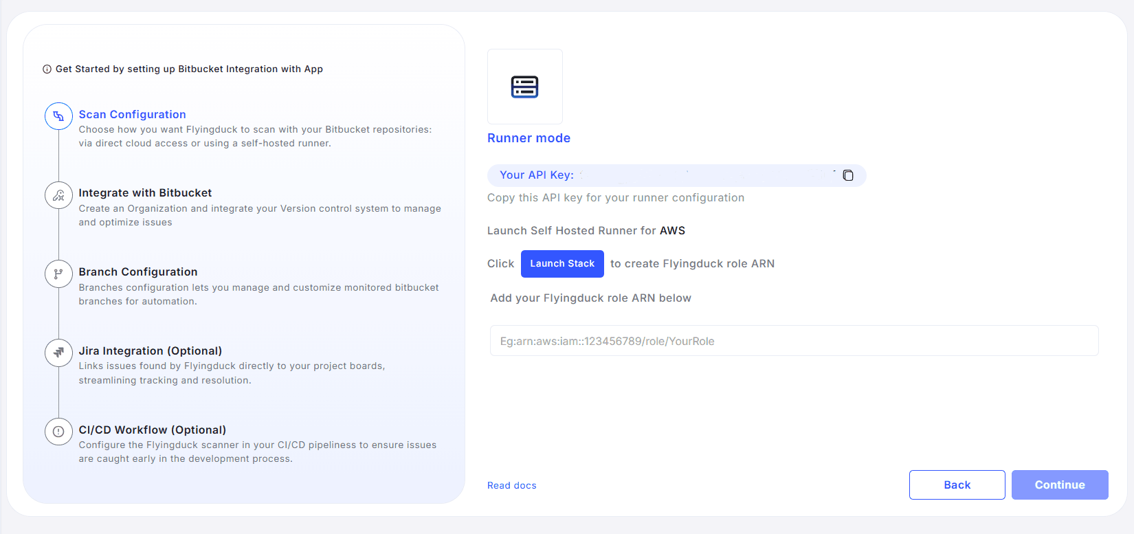The image size is (1134, 534).
Task: Open the Jira Integration (Optional) title
Action: 150,351
